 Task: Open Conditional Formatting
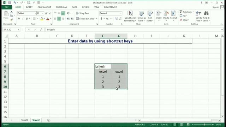130,16
